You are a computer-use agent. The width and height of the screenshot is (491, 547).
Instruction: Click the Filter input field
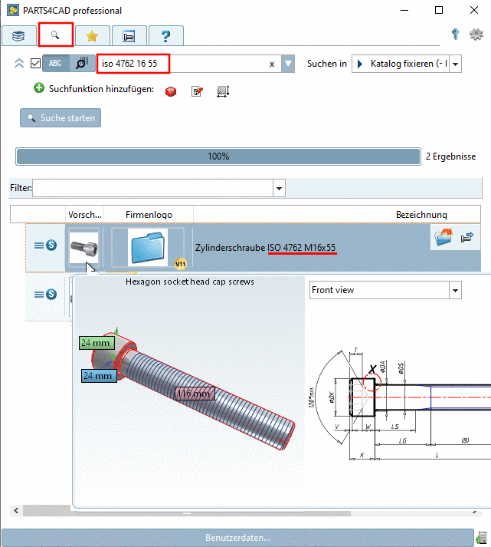click(x=153, y=188)
